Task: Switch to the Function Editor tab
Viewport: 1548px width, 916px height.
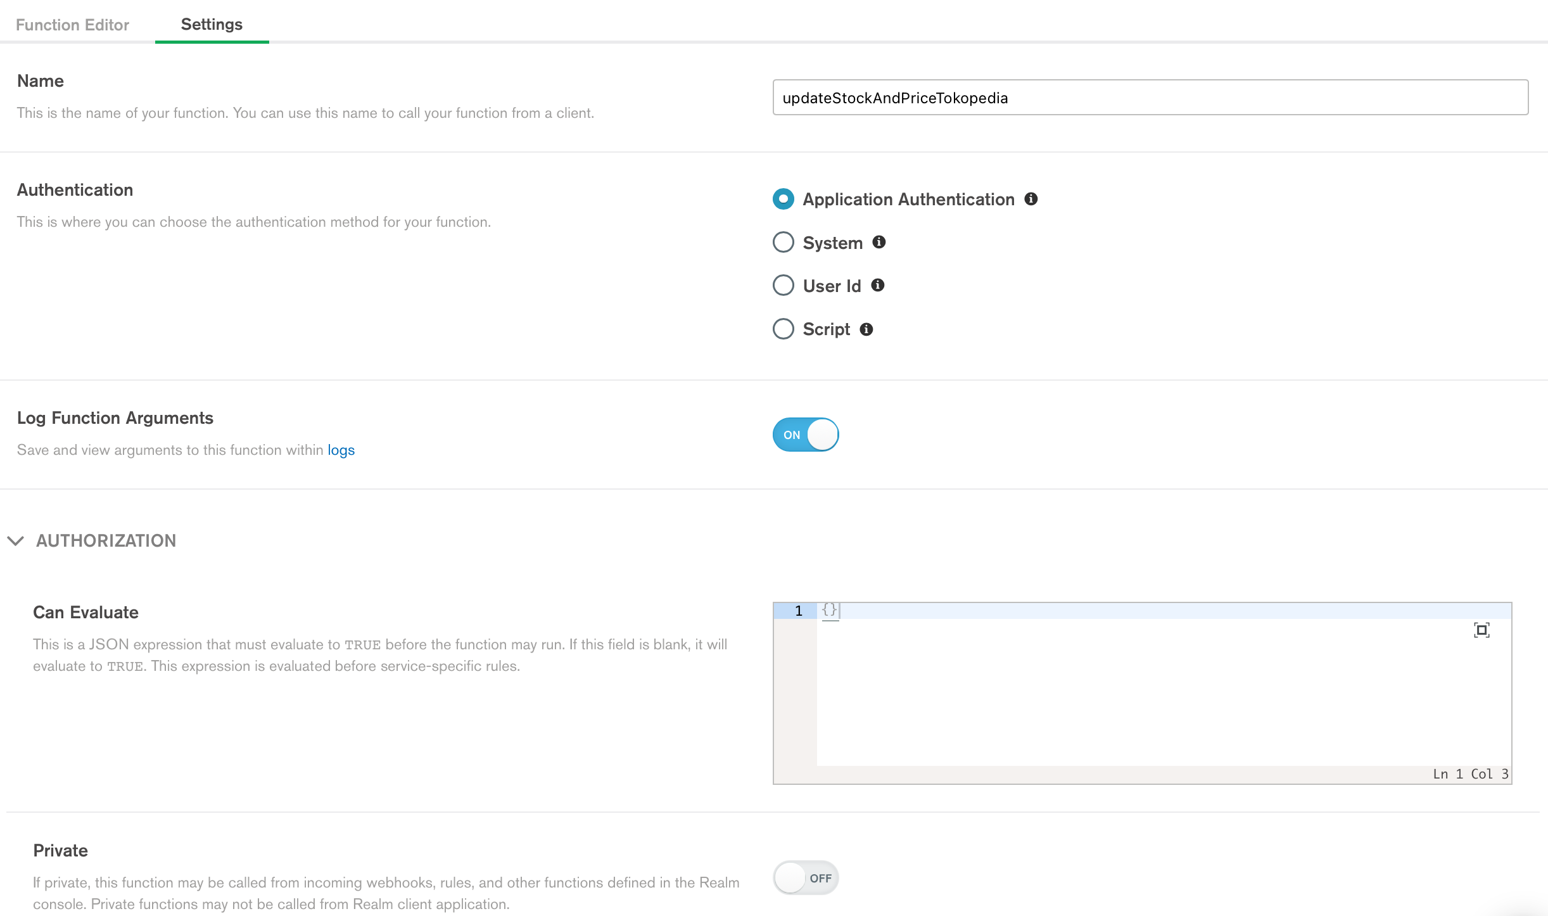Action: click(72, 25)
